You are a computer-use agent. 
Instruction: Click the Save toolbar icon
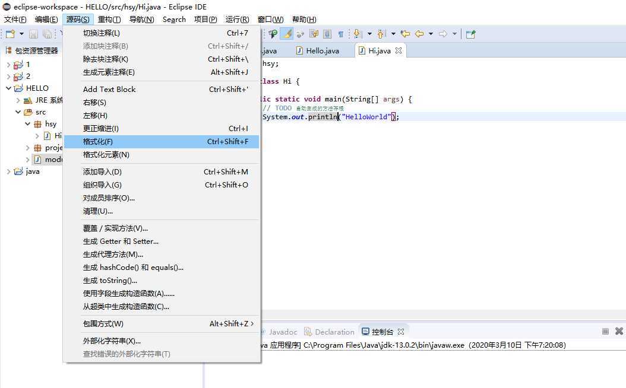(33, 34)
